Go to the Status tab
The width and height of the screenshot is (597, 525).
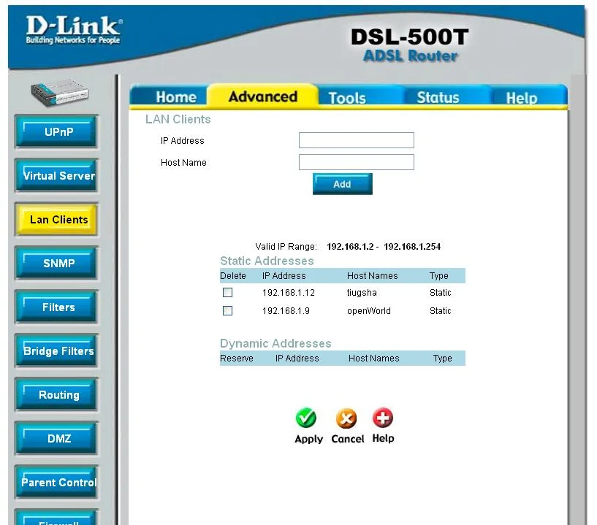pos(438,97)
